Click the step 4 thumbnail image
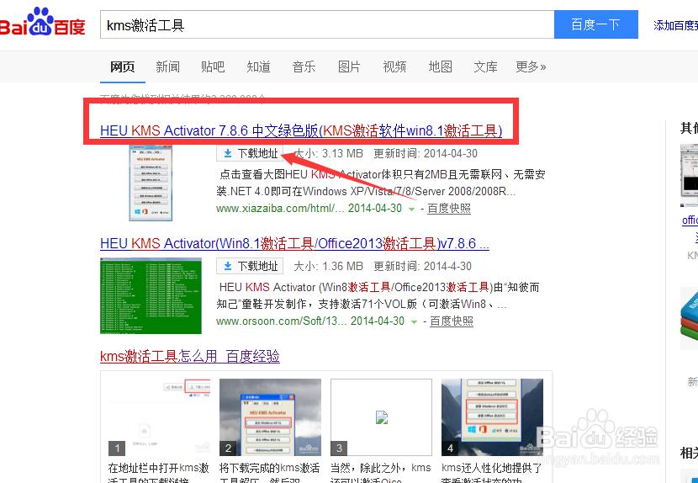Image resolution: width=698 pixels, height=483 pixels. coord(492,417)
